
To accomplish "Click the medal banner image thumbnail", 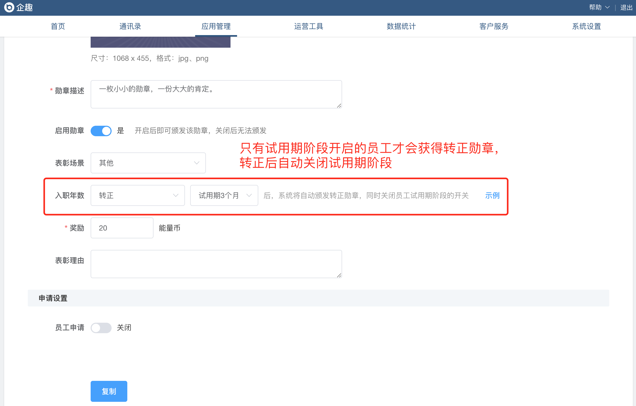I will (x=160, y=42).
